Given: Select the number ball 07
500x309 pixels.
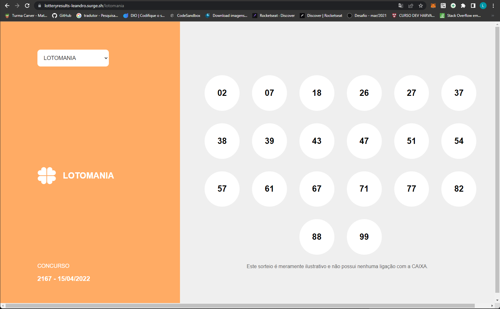Looking at the screenshot, I should [269, 93].
